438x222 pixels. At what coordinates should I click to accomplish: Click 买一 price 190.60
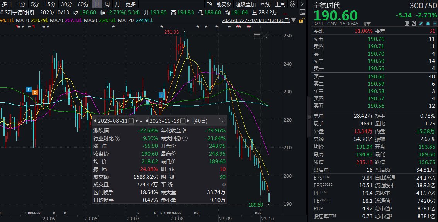(x=376, y=76)
